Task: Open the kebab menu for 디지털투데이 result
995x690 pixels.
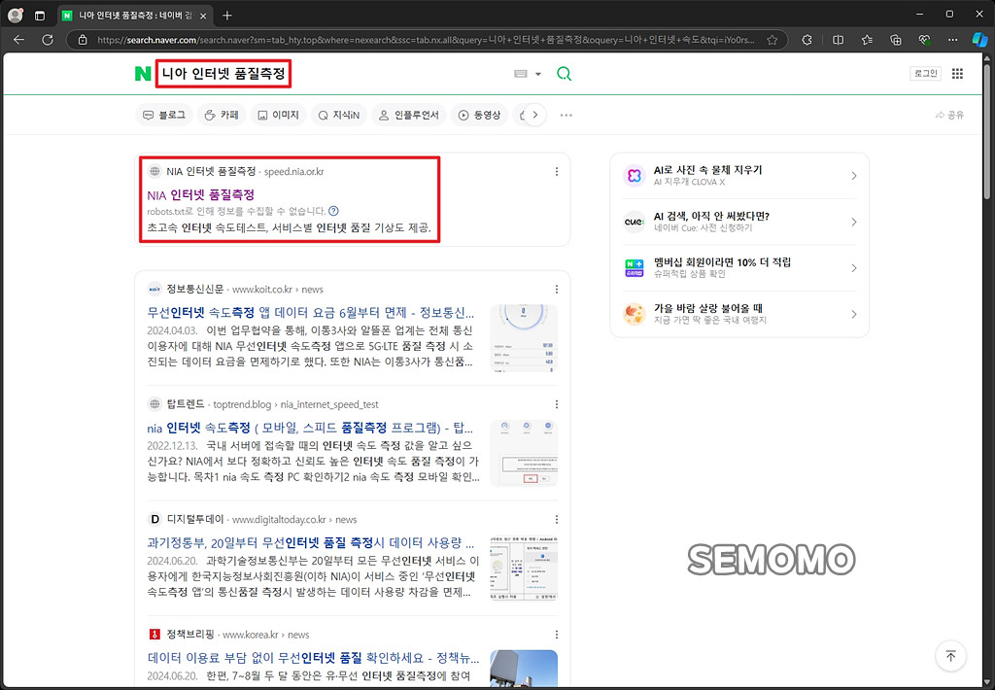Action: 557,519
